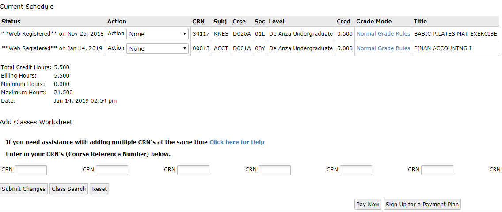Click Normal Grade Rules for KNES course

click(383, 34)
